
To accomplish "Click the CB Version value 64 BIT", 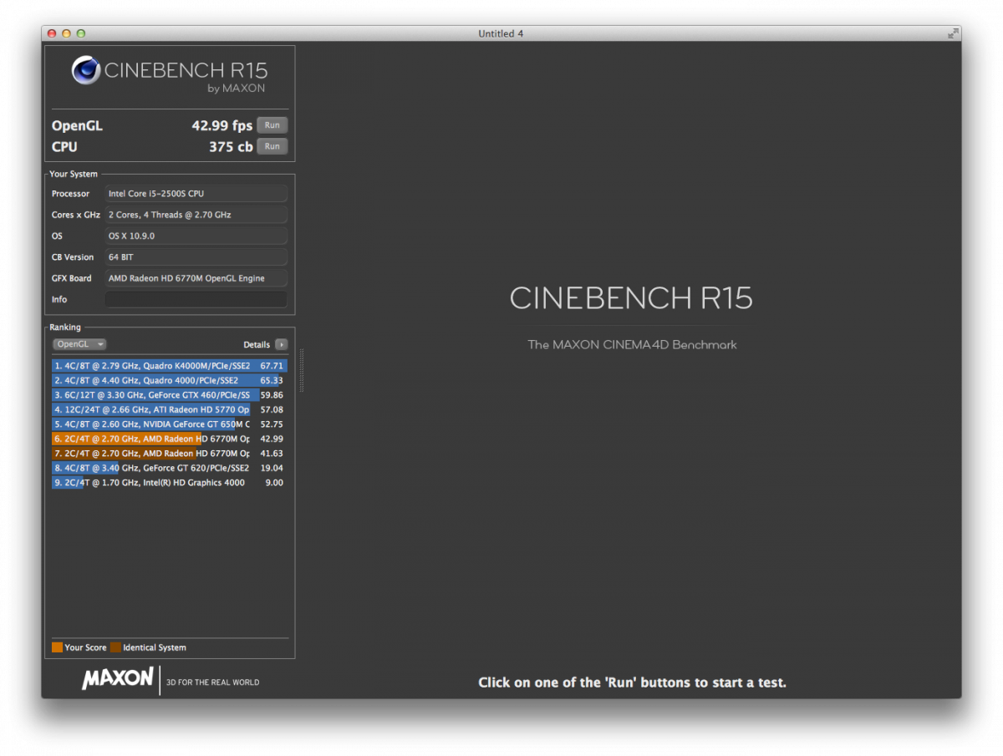I will click(x=196, y=257).
